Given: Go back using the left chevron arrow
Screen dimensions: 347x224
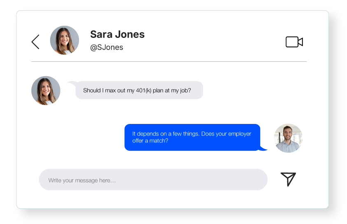Looking at the screenshot, I should (x=35, y=42).
